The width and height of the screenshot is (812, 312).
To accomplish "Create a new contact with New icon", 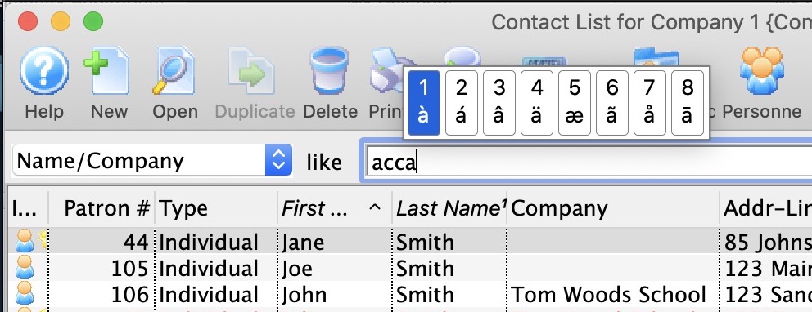I will click(x=107, y=71).
